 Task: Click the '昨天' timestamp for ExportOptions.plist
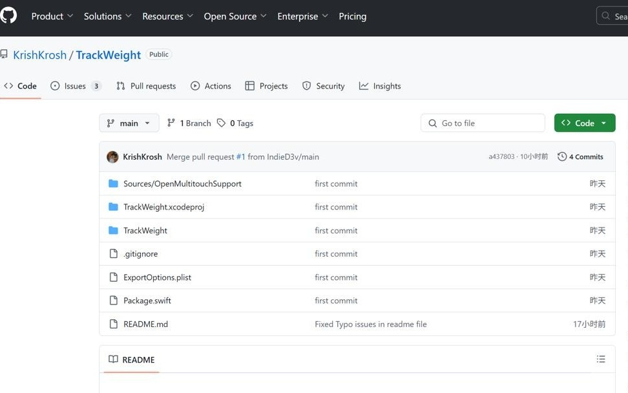tap(597, 278)
